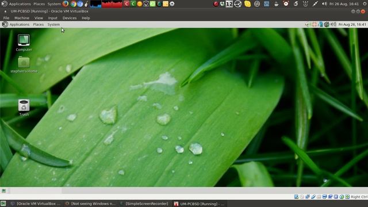Open guest System menu in the VM
The height and width of the screenshot is (207, 368).
coord(53,24)
